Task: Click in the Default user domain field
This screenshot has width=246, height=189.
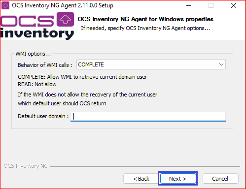Action: click(148, 117)
